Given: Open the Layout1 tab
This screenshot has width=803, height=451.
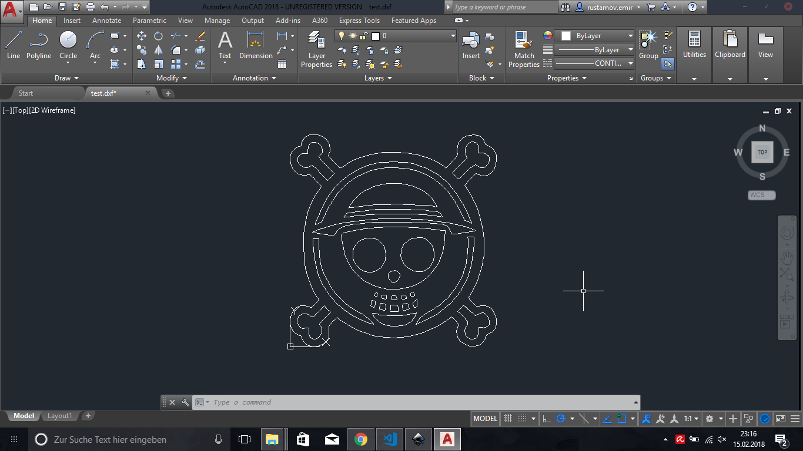Looking at the screenshot, I should point(59,416).
